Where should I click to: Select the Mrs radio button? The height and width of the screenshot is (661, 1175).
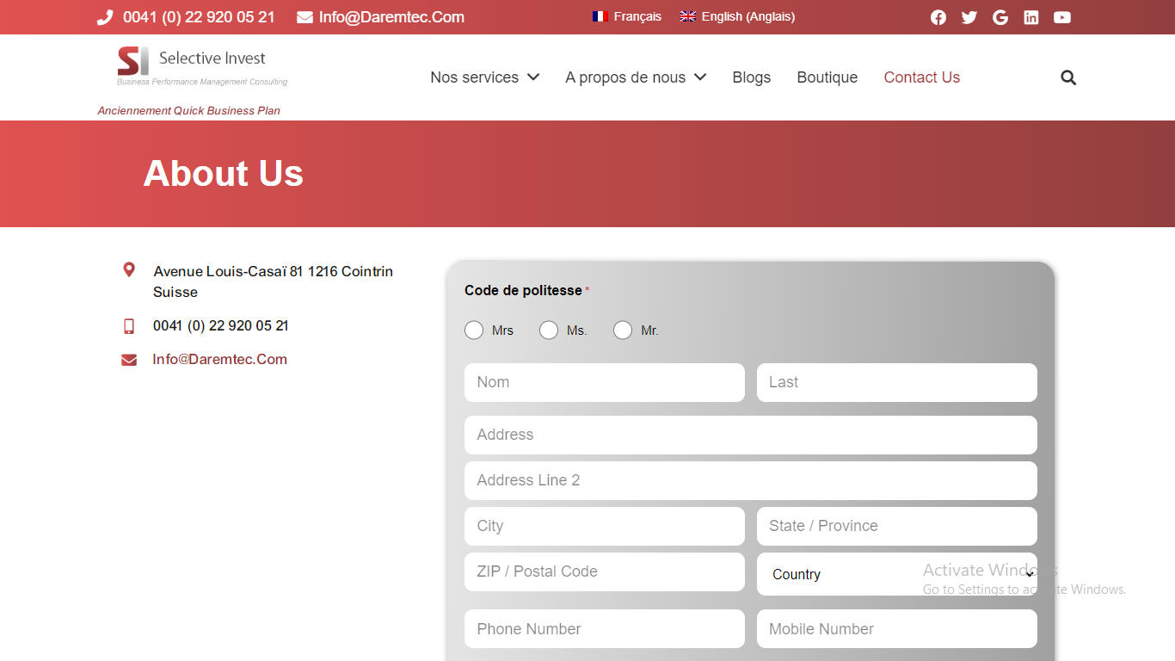pos(474,330)
